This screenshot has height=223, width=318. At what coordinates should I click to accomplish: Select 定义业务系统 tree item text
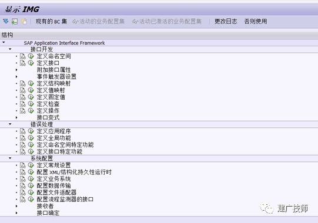[53, 179]
